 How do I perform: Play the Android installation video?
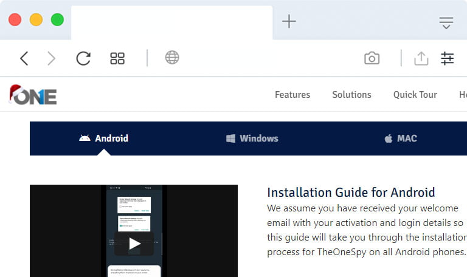pyautogui.click(x=134, y=244)
